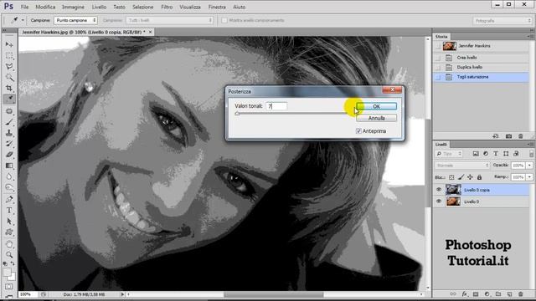The height and width of the screenshot is (301, 536).
Task: Open the File menu
Action: point(24,7)
